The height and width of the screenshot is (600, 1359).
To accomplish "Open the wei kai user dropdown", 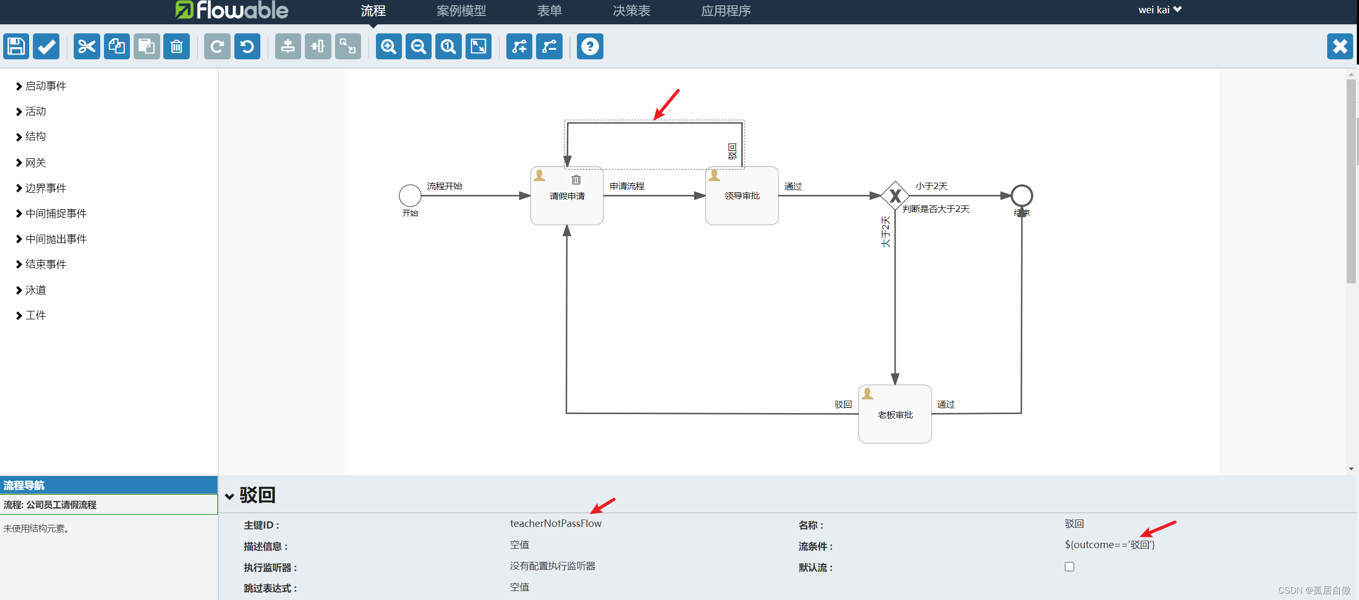I will 1160,10.
